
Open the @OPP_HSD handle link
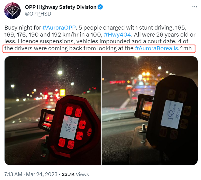click(38, 14)
